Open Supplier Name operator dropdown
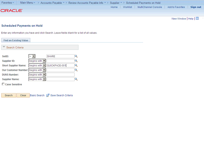The width and height of the screenshot is (204, 153). pyautogui.click(x=37, y=79)
